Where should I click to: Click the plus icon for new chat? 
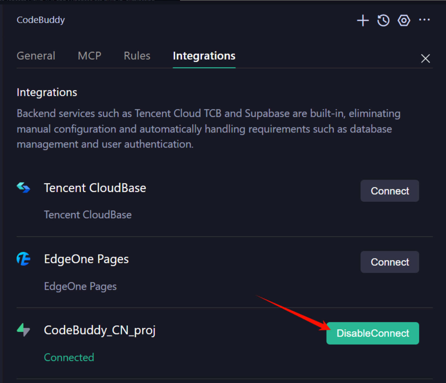point(363,21)
